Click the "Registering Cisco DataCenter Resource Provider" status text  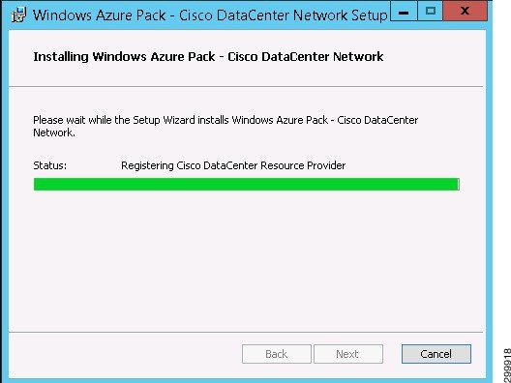233,165
